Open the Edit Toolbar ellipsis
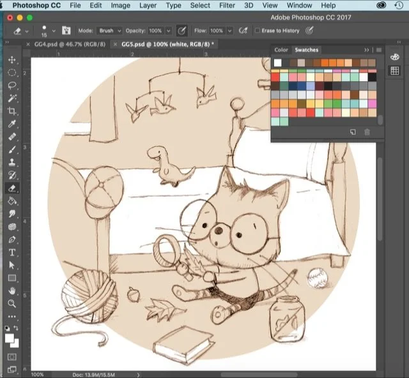 (12, 317)
